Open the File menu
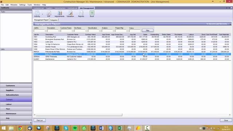The width and height of the screenshot is (233, 131). (3, 5)
